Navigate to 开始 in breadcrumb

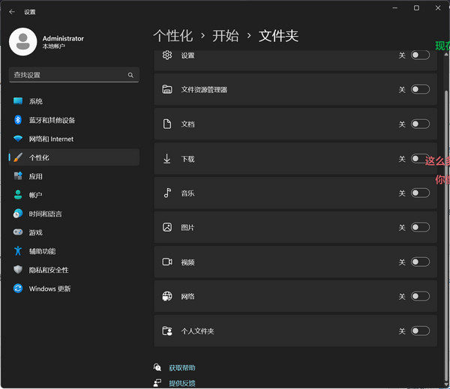[x=226, y=36]
